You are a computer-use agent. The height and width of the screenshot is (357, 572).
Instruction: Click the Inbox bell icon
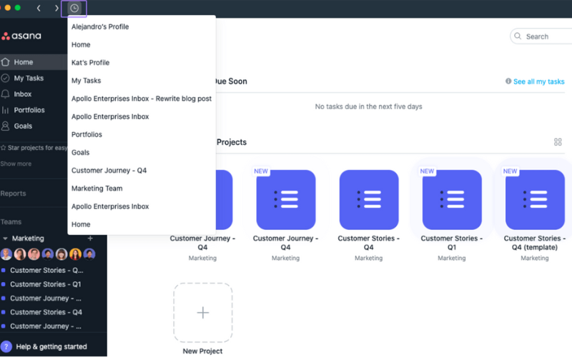pos(5,94)
